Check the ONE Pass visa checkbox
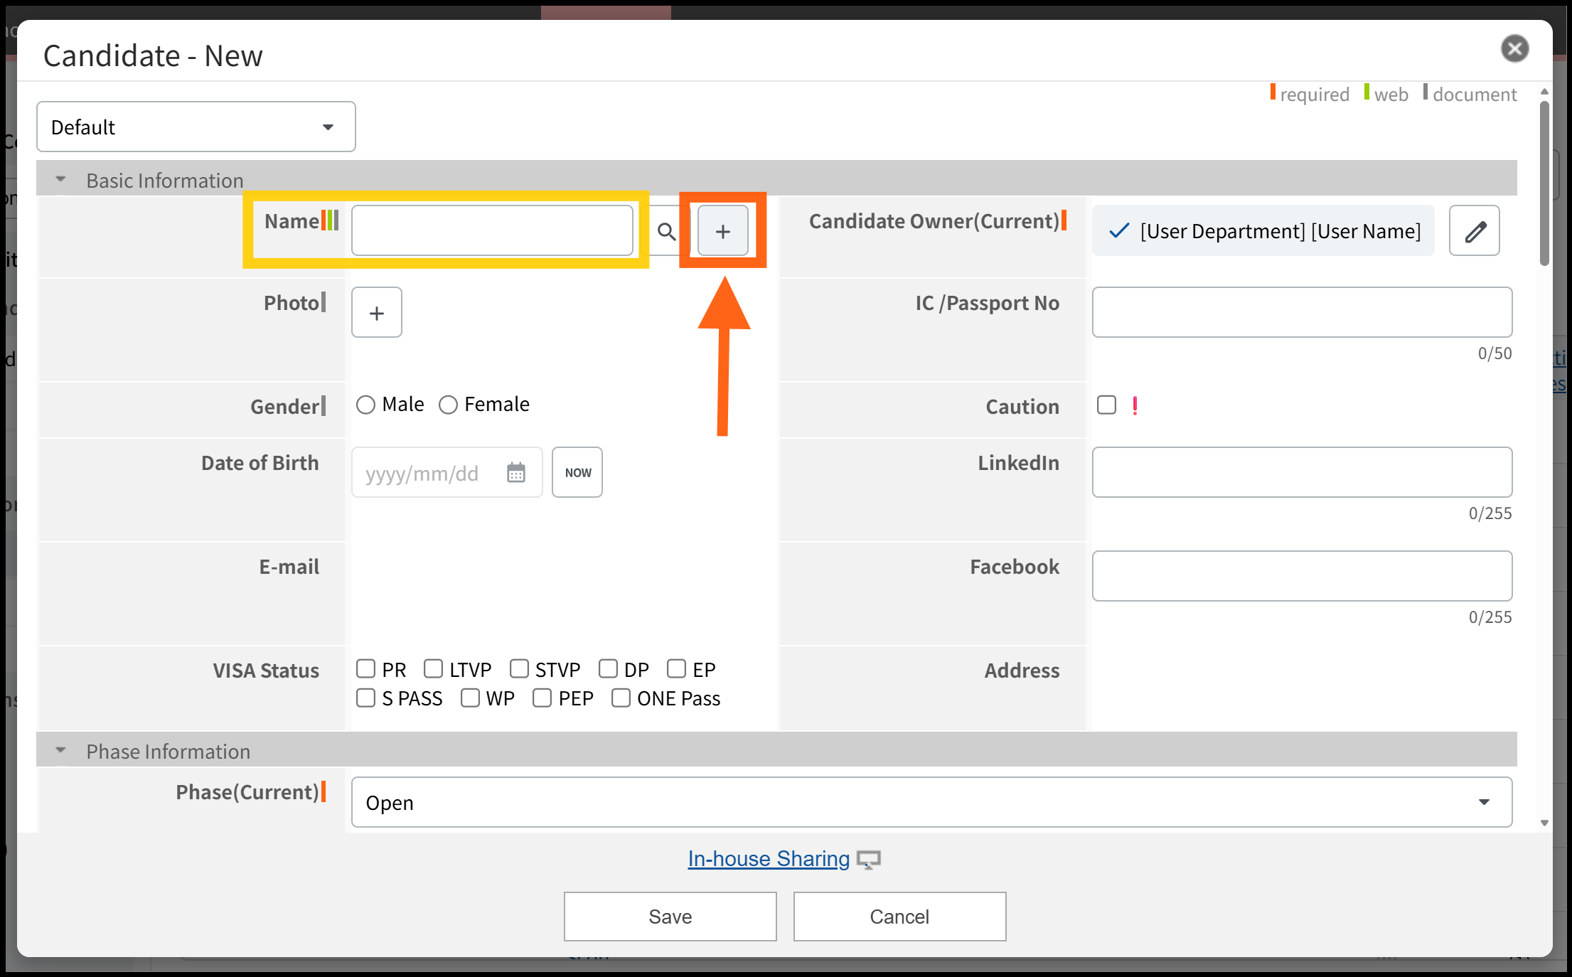Viewport: 1572px width, 977px height. pos(621,698)
